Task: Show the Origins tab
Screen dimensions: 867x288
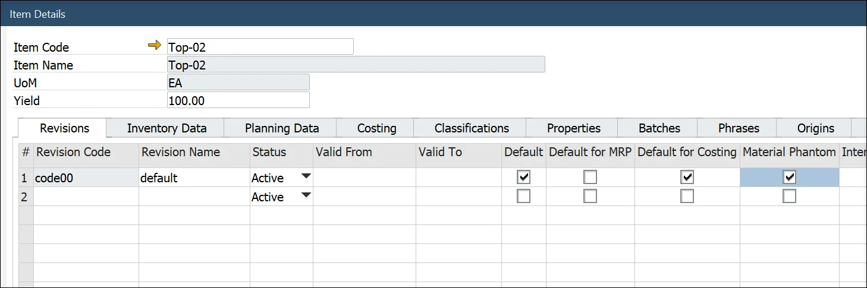Action: [815, 128]
